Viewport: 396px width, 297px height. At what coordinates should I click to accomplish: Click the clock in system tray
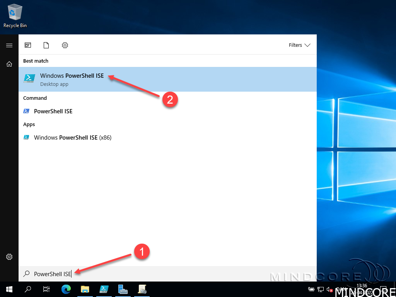[x=362, y=288]
